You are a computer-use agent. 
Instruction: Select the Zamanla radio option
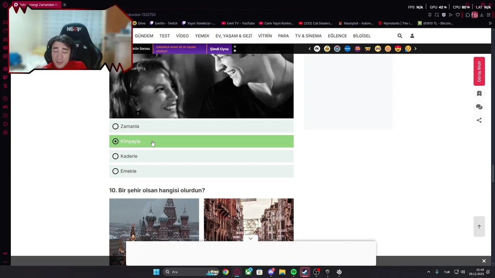pos(201,126)
